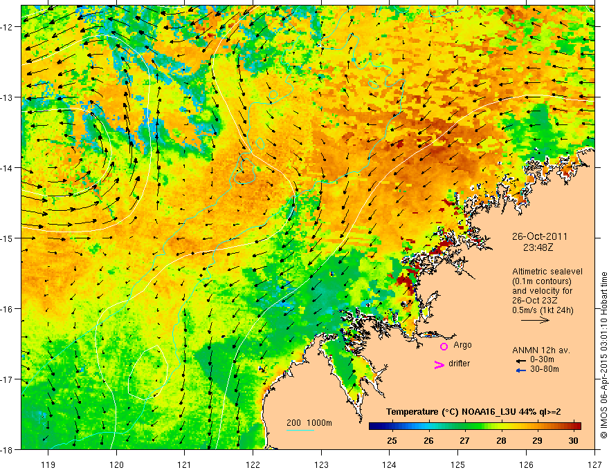609x470 pixels.
Task: Click the 0.5m/s velocity scale arrow
Action: 535,320
